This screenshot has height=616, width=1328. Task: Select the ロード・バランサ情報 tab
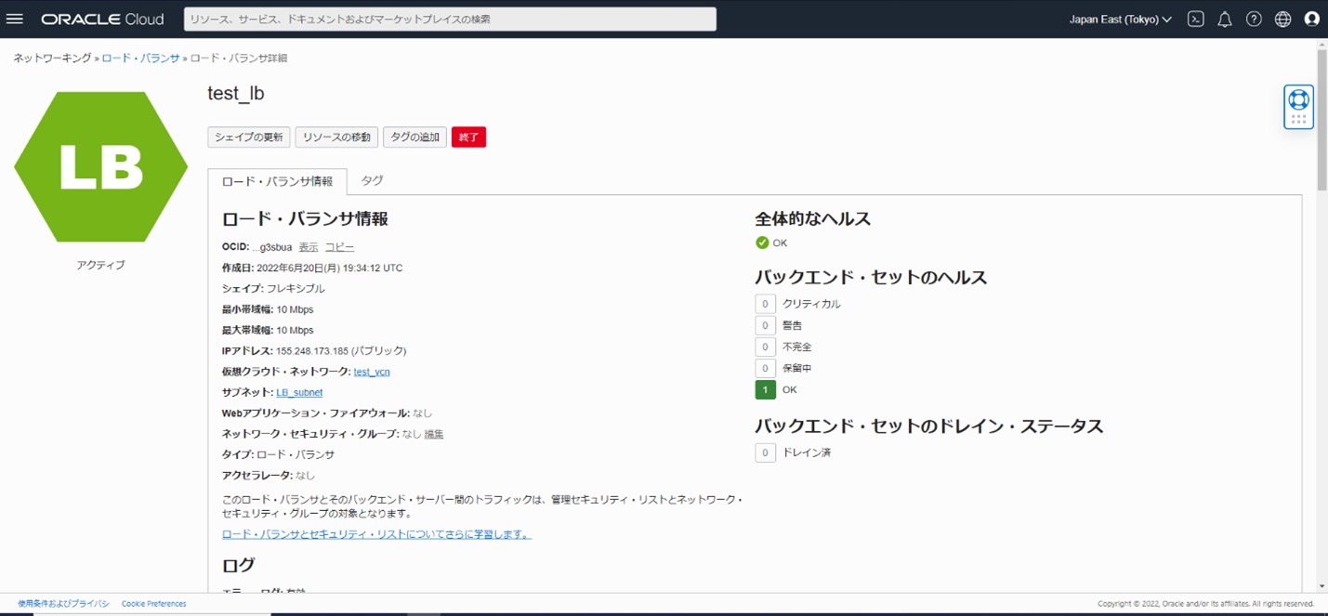click(277, 181)
